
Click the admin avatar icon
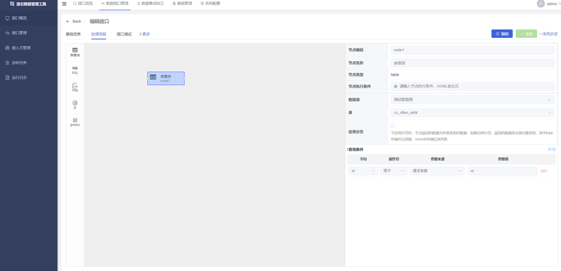(x=541, y=4)
